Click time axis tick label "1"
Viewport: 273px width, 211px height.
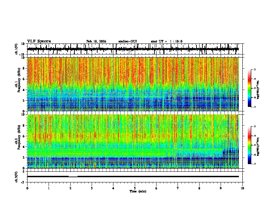pyautogui.click(x=49, y=188)
